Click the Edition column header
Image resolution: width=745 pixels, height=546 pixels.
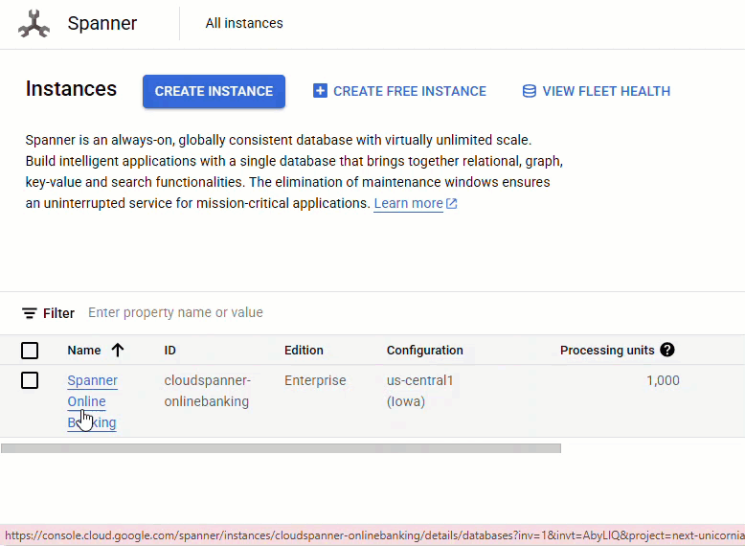tap(304, 351)
